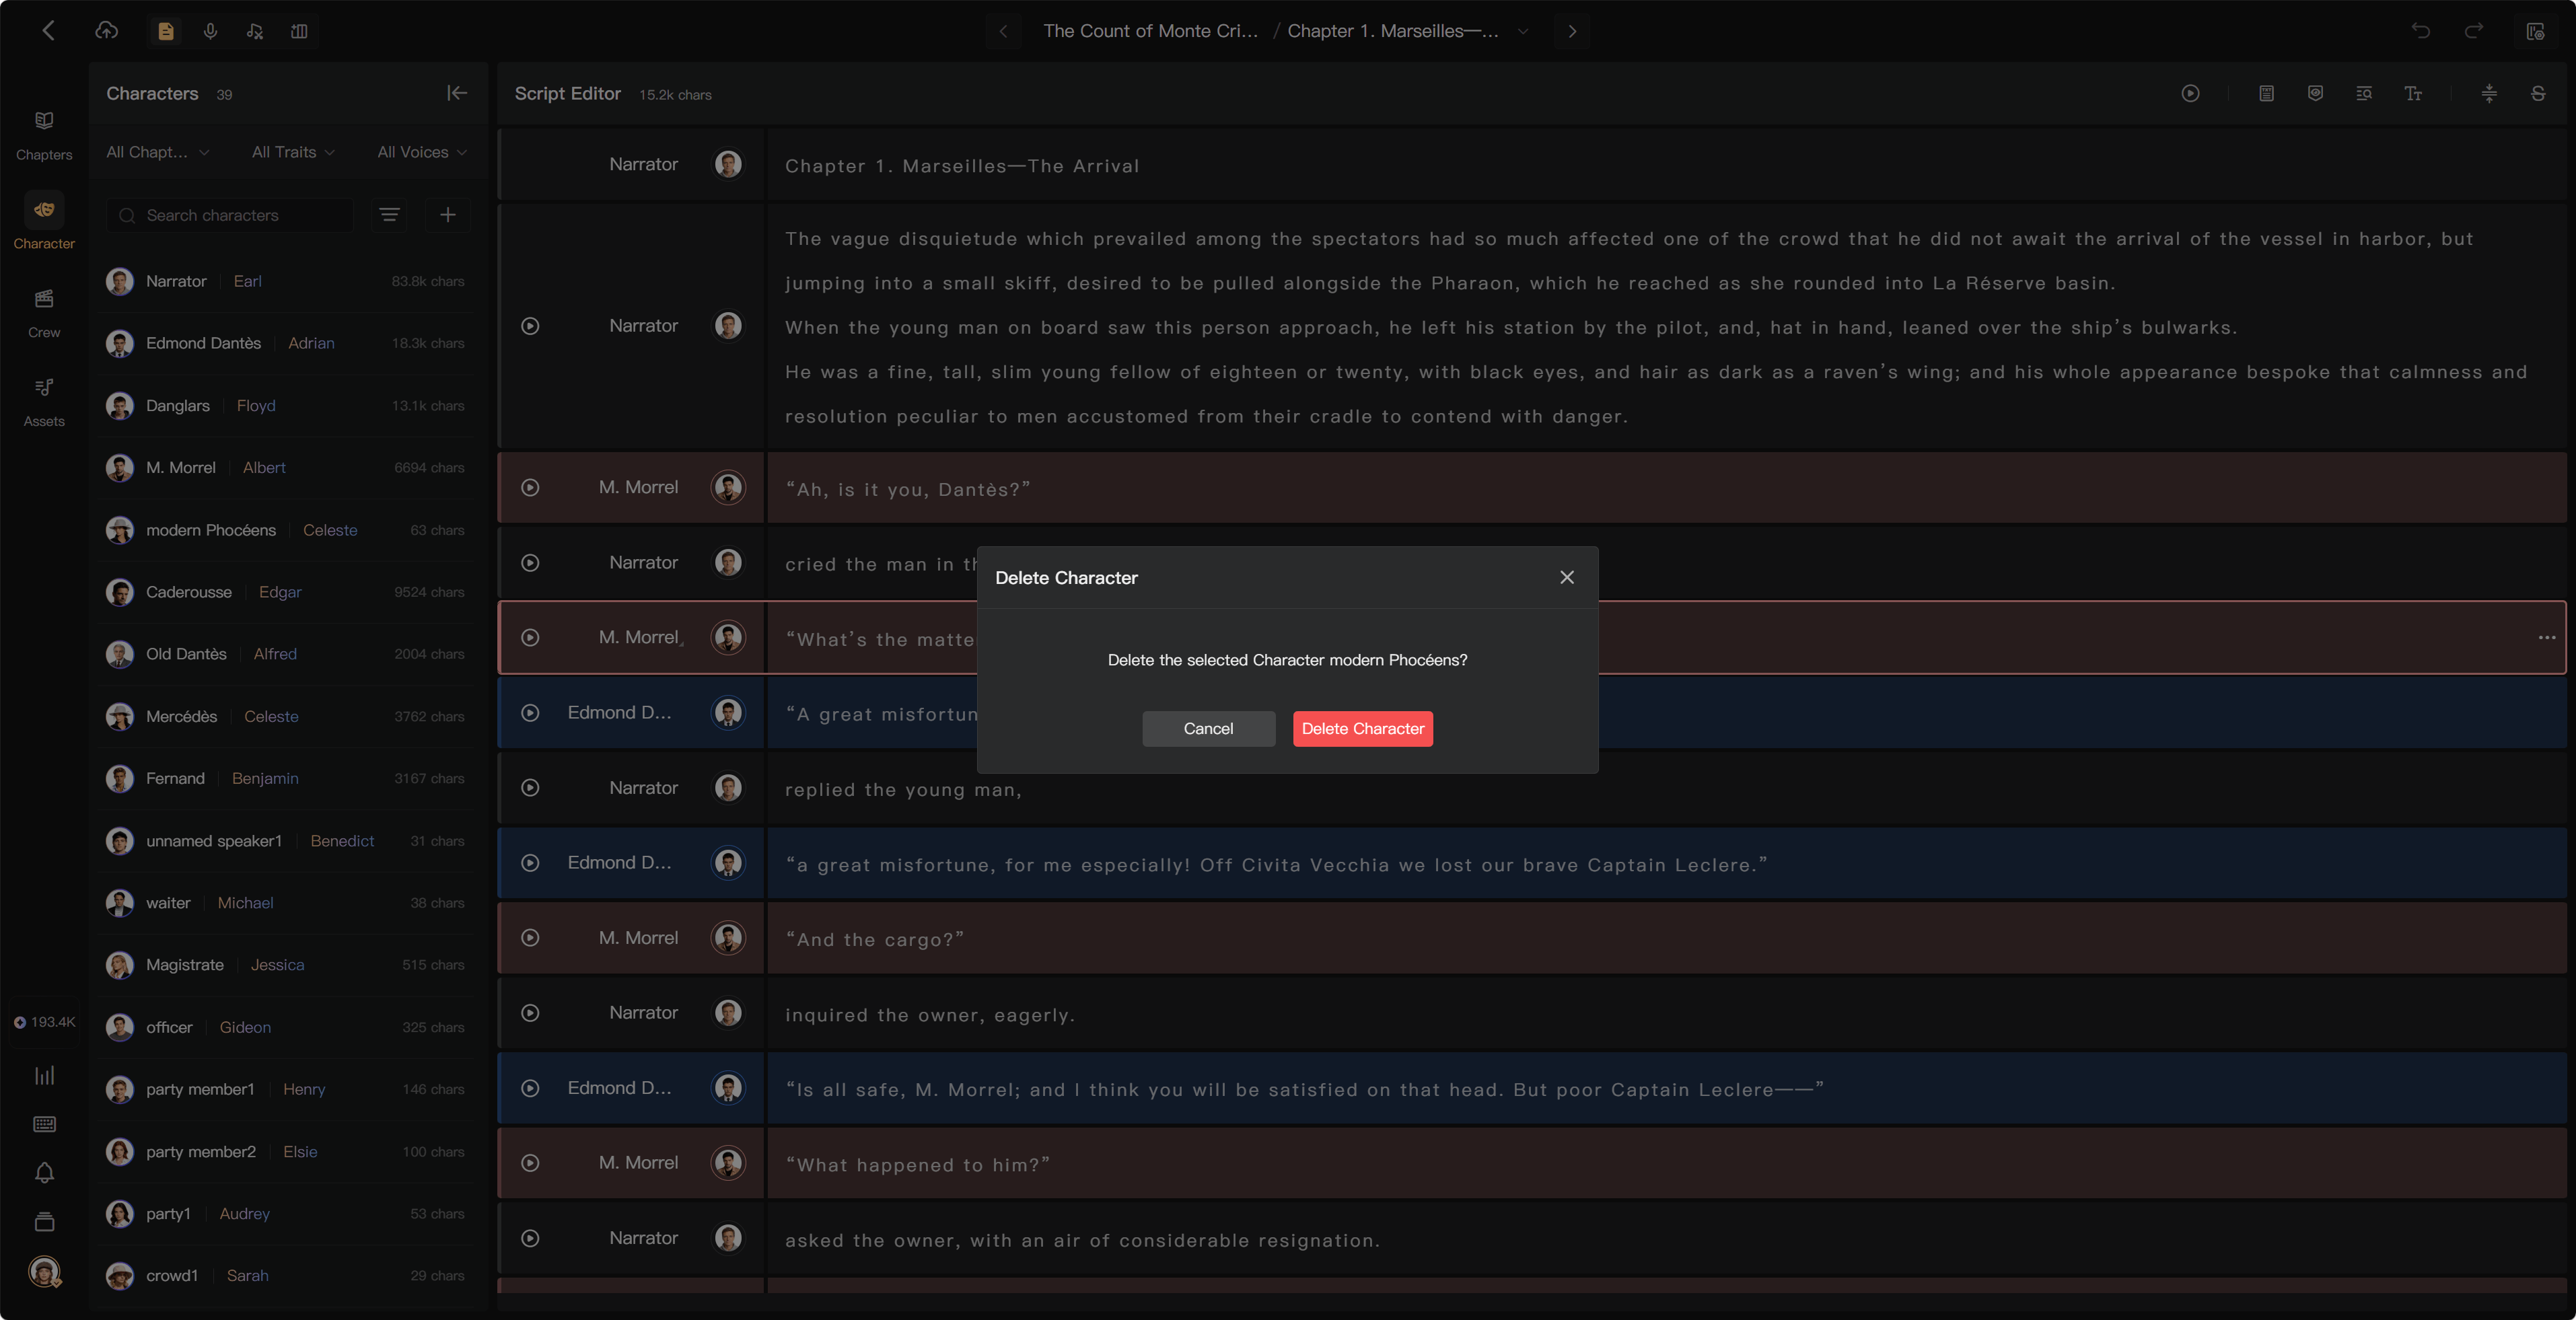This screenshot has width=2576, height=1320.
Task: Add a new character with plus icon
Action: click(448, 215)
